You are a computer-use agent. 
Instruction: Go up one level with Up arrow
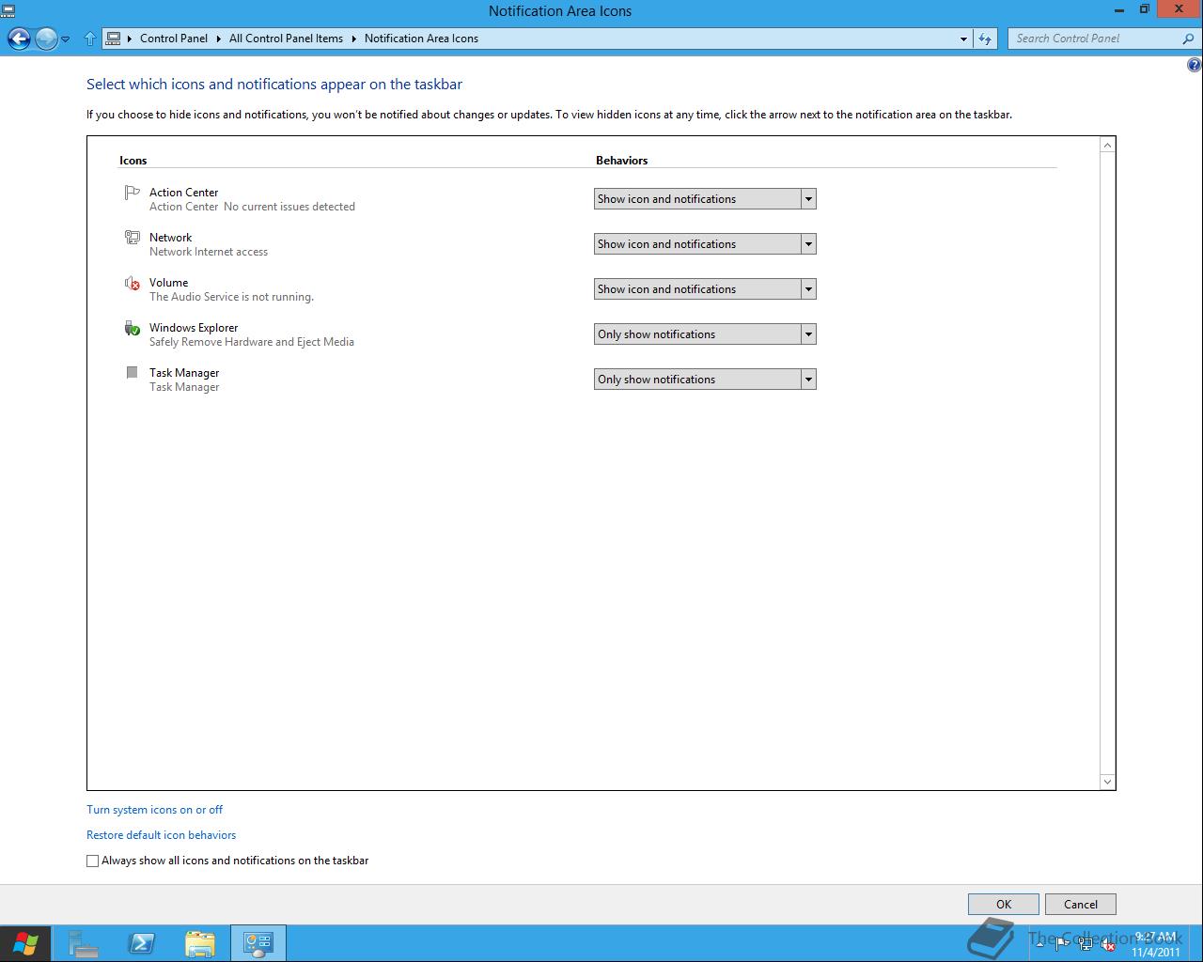(x=90, y=39)
